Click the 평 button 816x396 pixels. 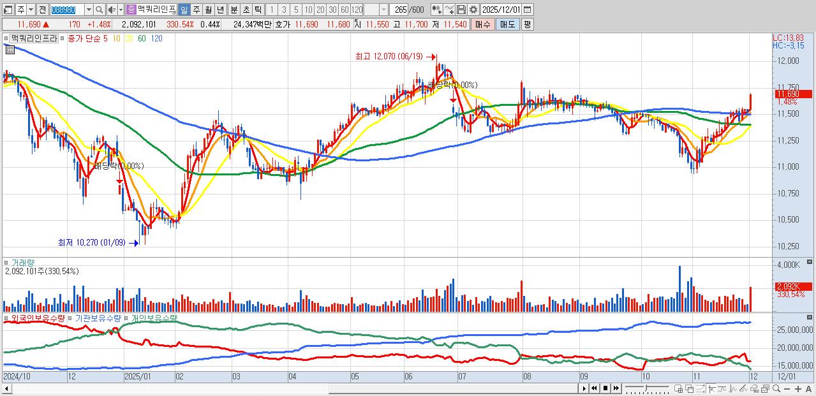527,24
